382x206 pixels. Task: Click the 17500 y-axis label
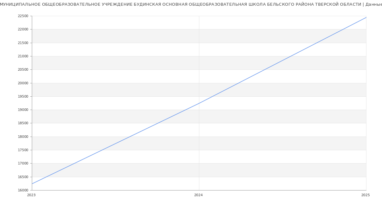click(23, 150)
